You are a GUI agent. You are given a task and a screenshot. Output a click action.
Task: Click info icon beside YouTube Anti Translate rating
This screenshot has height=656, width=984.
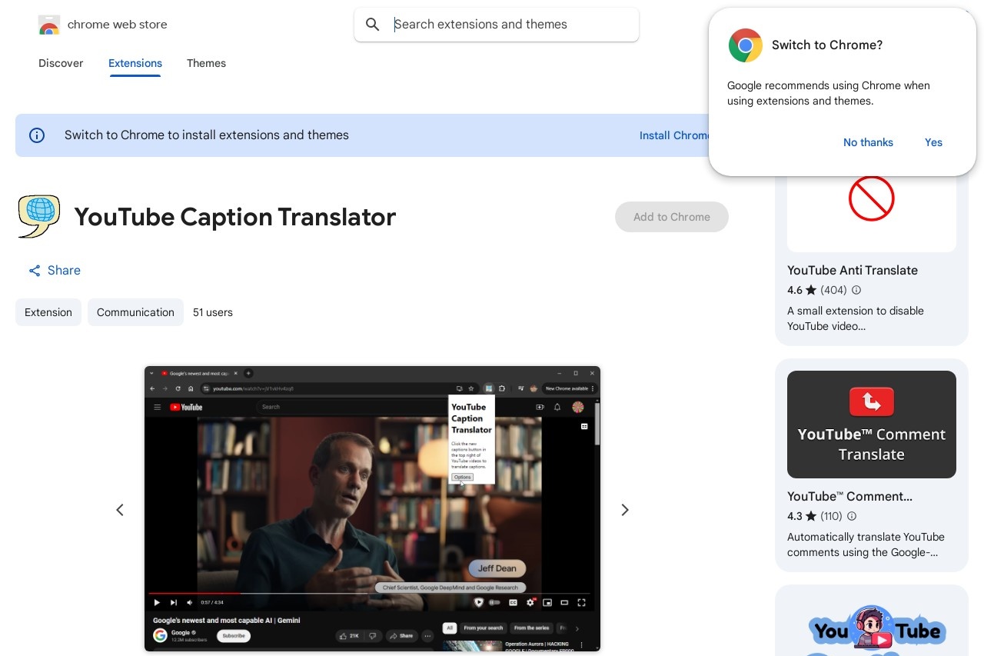coord(856,291)
